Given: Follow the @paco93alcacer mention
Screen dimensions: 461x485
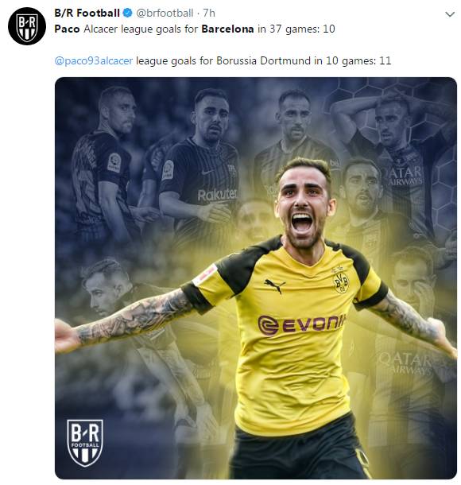Looking at the screenshot, I should [x=94, y=60].
